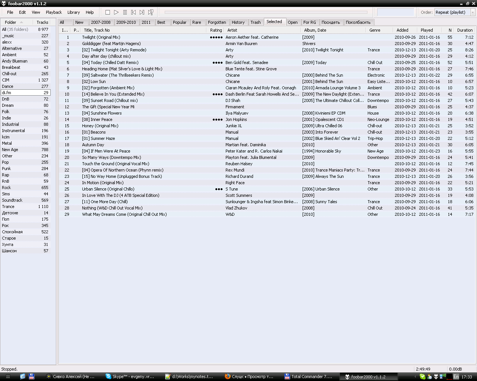Click the Added column header
This screenshot has width=477, height=381.
[x=405, y=30]
